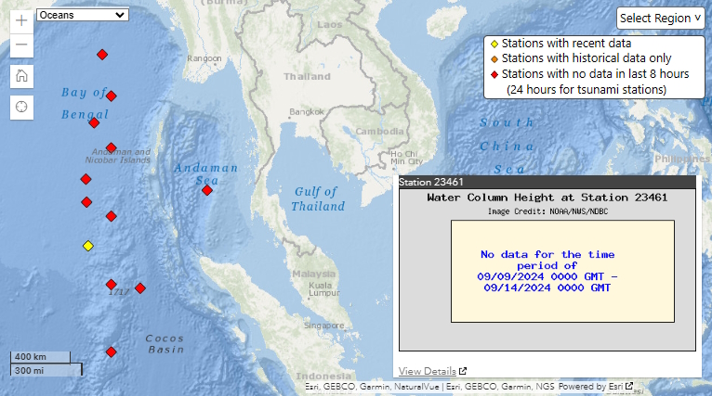Select red marker overlapping 'Bengal' label
The height and width of the screenshot is (396, 712).
point(94,122)
